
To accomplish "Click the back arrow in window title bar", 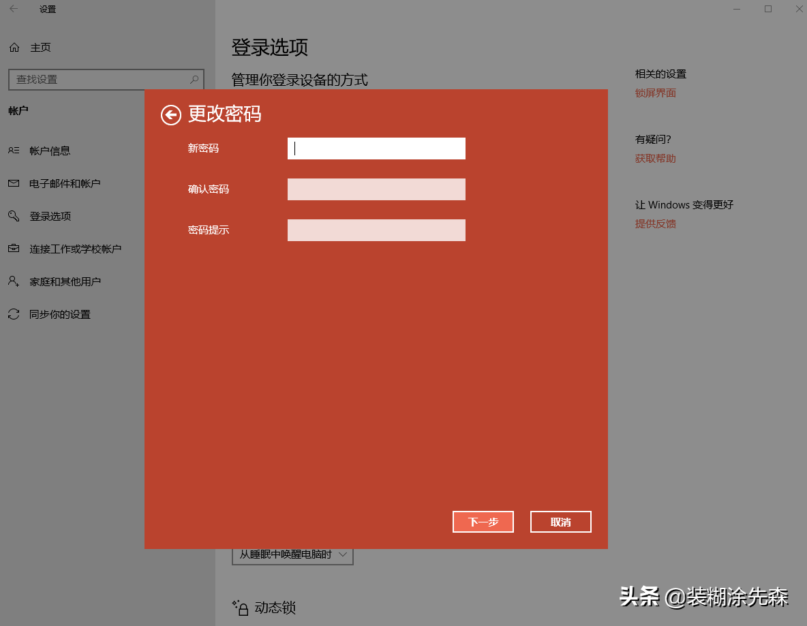I will (x=13, y=9).
